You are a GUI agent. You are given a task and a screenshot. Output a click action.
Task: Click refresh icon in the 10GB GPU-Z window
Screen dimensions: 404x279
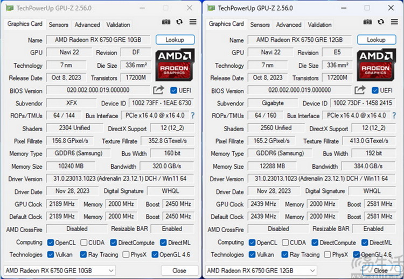coord(179,22)
